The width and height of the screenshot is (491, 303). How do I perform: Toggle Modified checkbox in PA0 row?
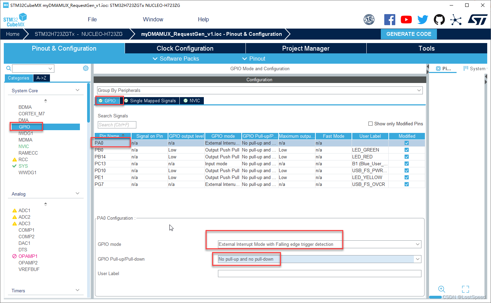tap(407, 143)
